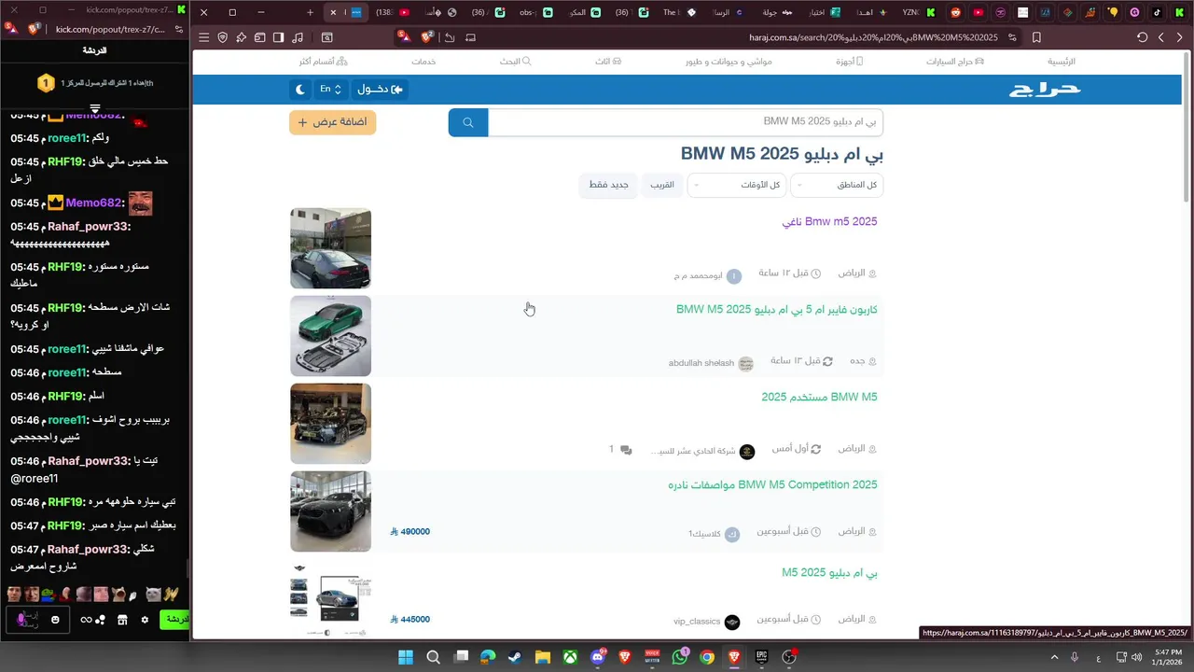The image size is (1194, 672).
Task: Open the البحث search nav item
Action: click(x=516, y=62)
